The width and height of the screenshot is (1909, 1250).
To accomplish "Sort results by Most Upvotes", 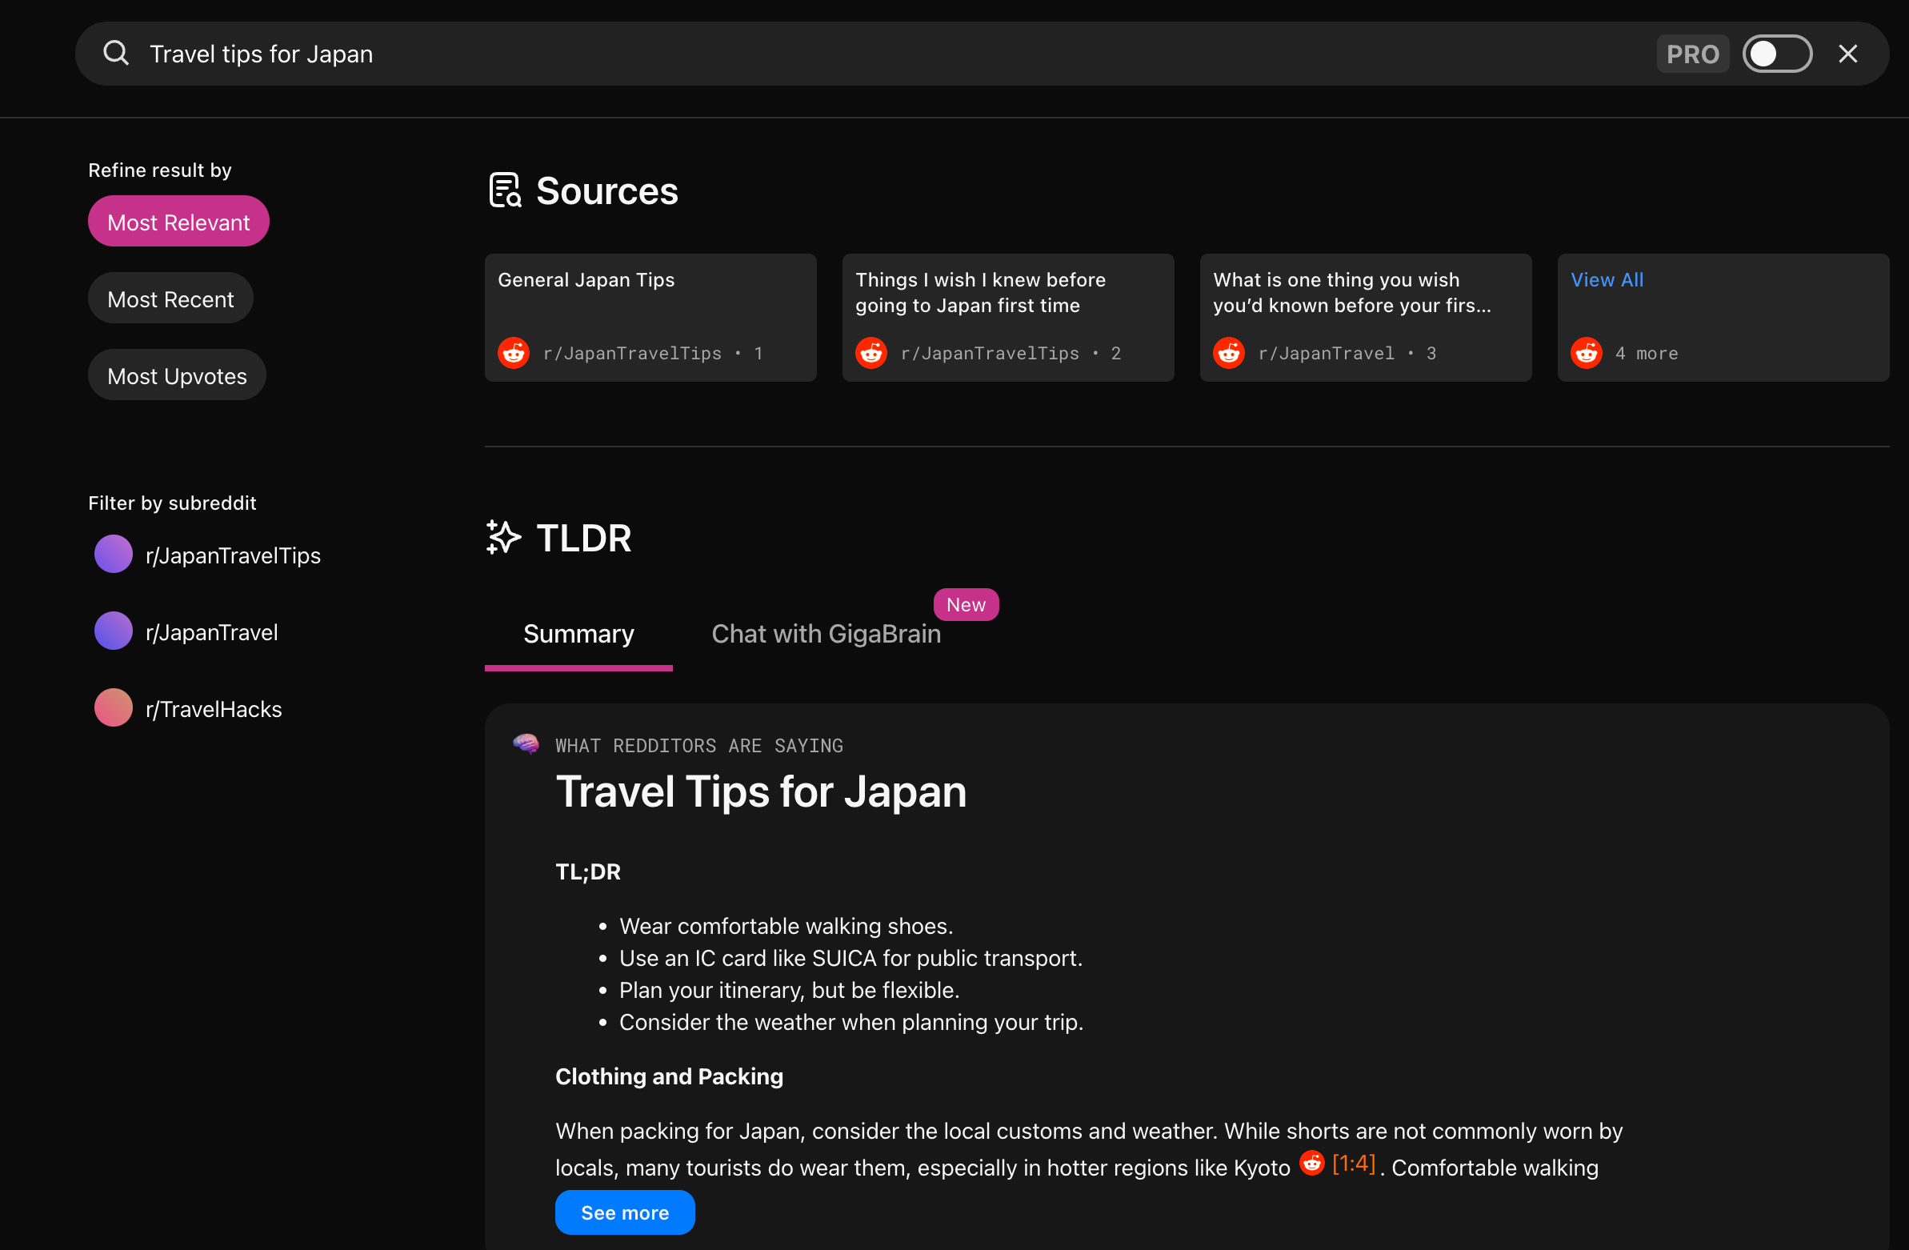I will (177, 376).
